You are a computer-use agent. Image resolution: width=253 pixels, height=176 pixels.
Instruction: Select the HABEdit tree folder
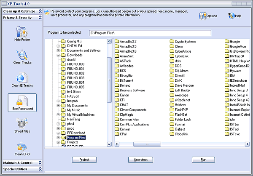[x=70, y=96]
